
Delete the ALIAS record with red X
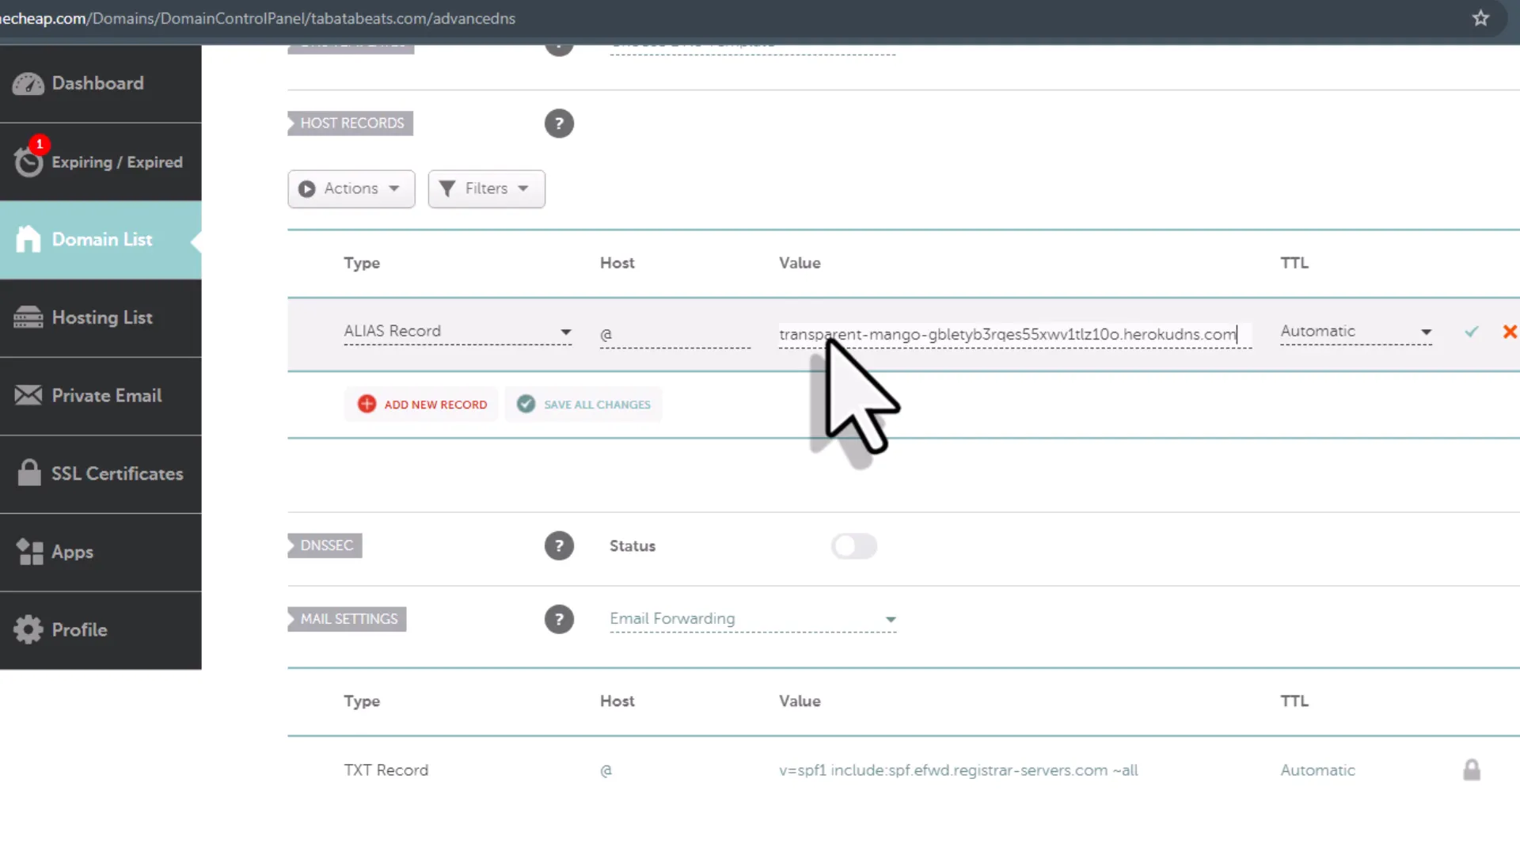coord(1510,332)
